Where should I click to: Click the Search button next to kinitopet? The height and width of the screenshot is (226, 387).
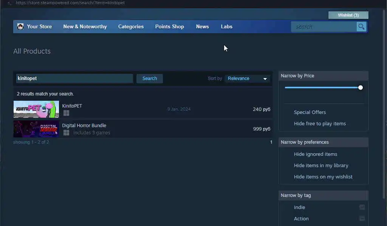pyautogui.click(x=150, y=78)
